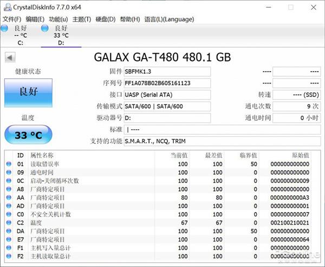Viewport: 325px width, 267px height.
Task: Click the 标准 standard field
Action: [222, 130]
